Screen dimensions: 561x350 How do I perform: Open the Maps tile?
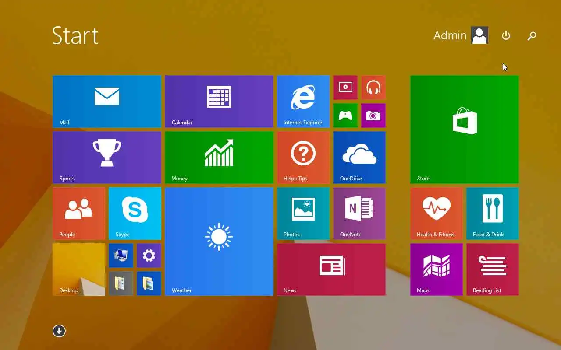[437, 269]
